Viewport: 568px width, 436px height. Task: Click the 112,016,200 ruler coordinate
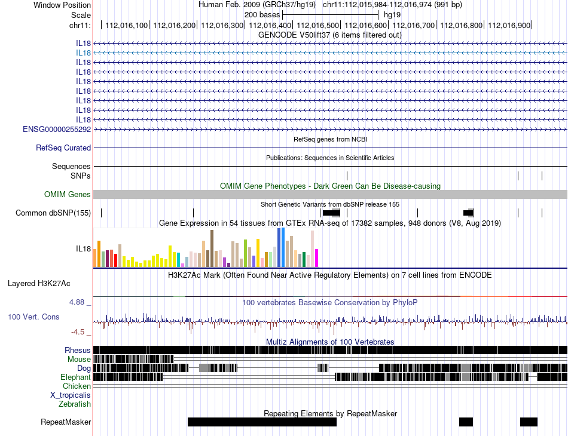[x=174, y=25]
